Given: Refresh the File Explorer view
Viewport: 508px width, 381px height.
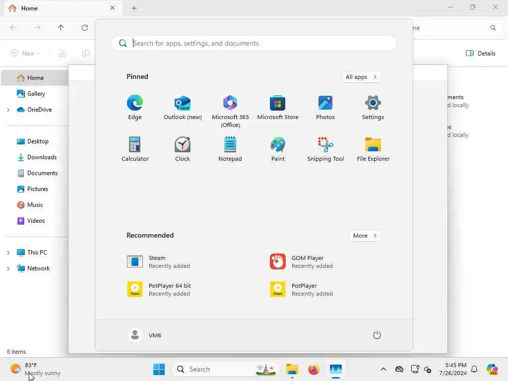Looking at the screenshot, I should tap(84, 28).
